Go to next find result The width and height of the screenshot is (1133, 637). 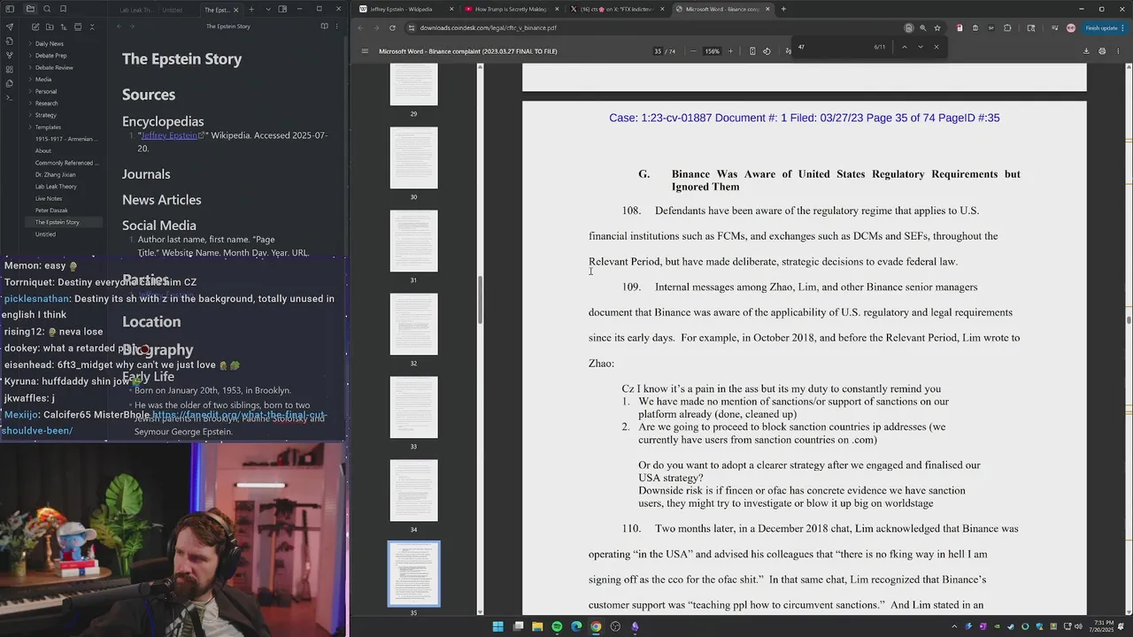920,47
